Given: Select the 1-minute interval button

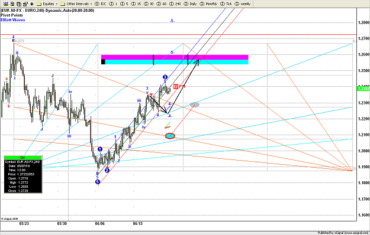Looking at the screenshot, I should (114, 4).
